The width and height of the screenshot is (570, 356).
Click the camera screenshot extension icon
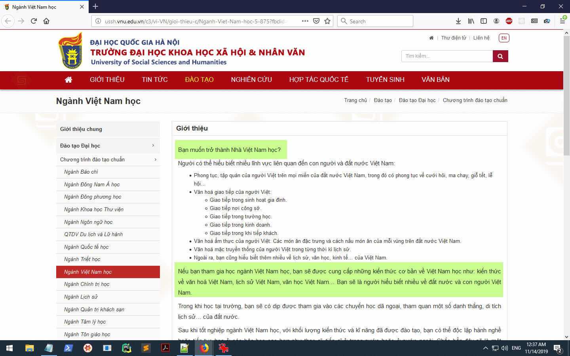[547, 21]
